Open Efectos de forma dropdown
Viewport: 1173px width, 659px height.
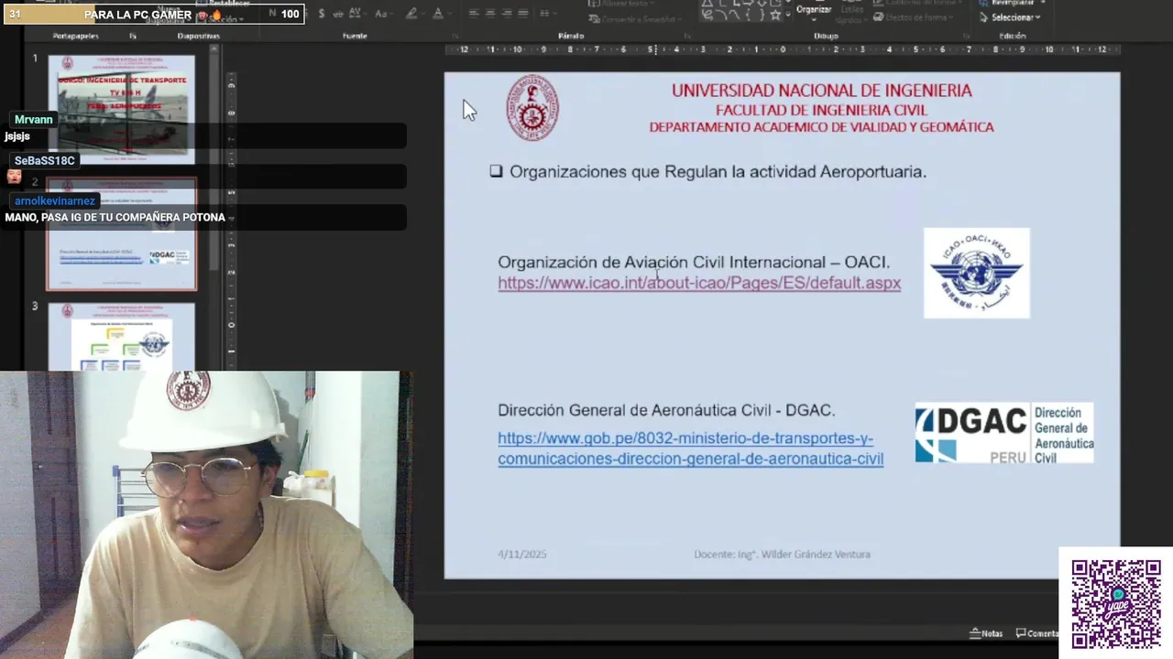tap(913, 17)
